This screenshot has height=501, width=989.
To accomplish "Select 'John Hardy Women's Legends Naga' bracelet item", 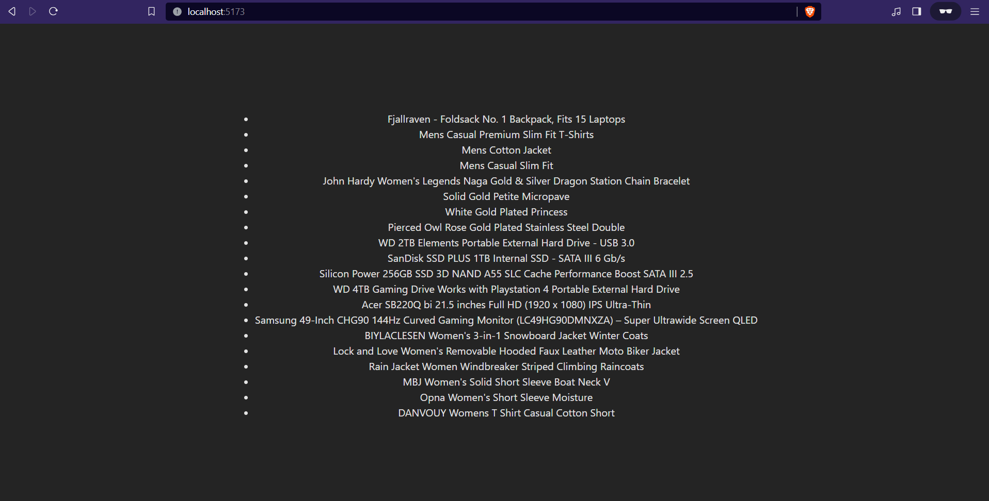I will click(x=506, y=181).
